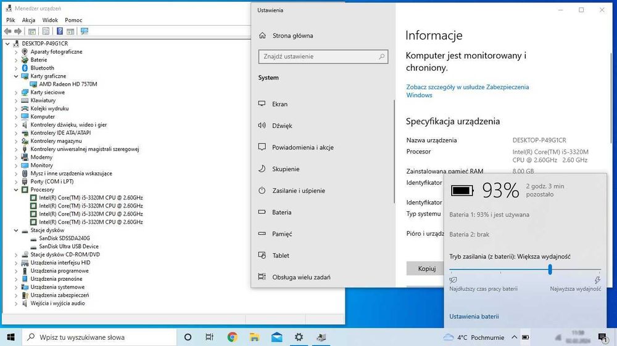The width and height of the screenshot is (617, 346).
Task: Click the power mode slider thumb
Action: click(550, 270)
